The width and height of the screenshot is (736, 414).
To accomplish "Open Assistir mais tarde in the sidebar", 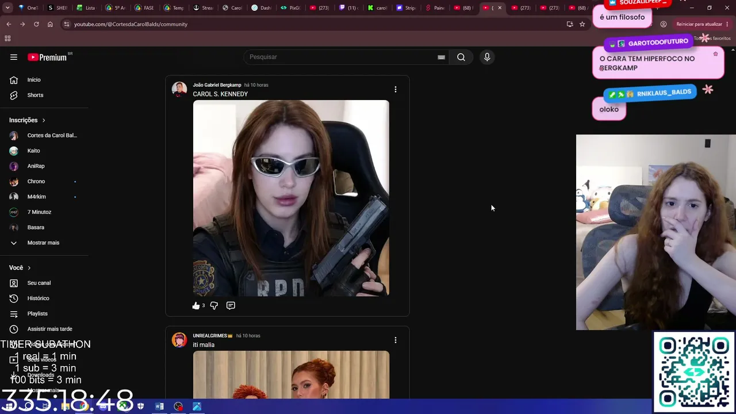I will click(44, 329).
